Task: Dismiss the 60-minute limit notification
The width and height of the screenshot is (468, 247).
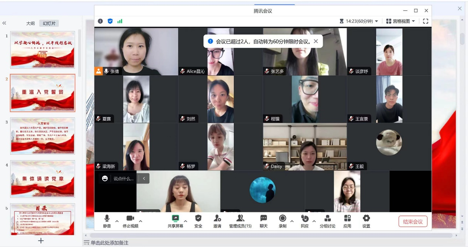Action: (x=316, y=41)
